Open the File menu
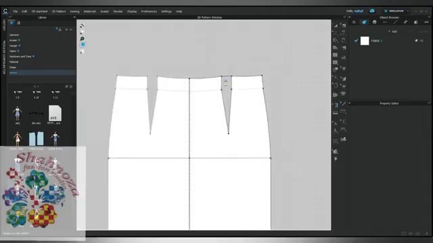 tap(15, 11)
